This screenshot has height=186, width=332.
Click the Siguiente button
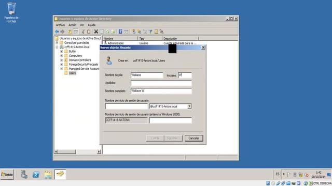click(173, 138)
